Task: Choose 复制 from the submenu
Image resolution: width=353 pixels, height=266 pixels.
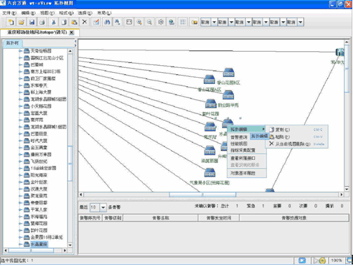Action: pos(282,129)
